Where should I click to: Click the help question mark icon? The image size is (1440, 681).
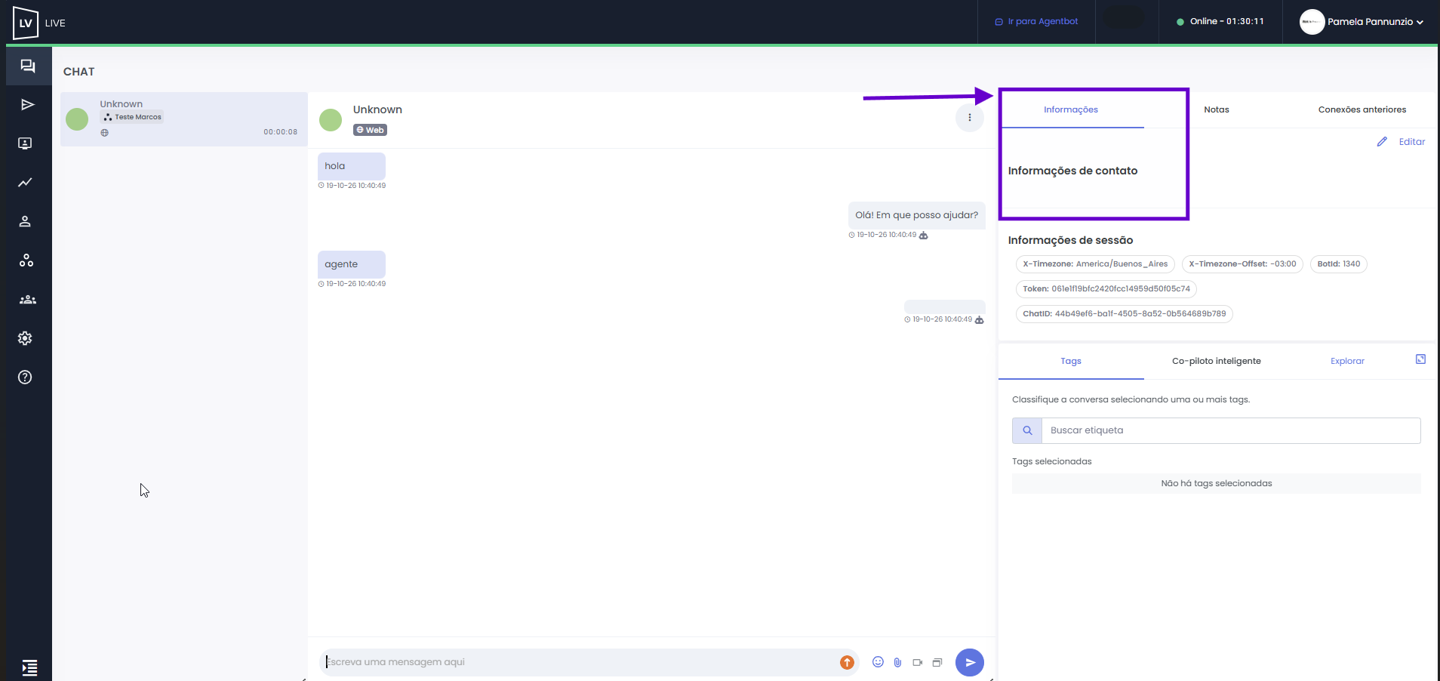click(x=25, y=377)
